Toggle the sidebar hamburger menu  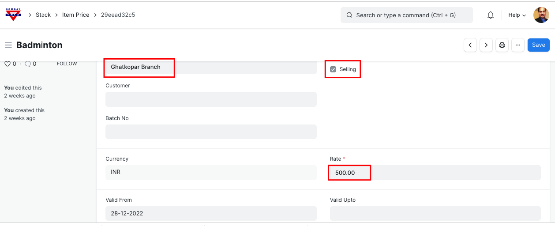coord(8,45)
